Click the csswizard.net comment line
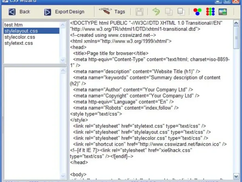This screenshot has width=242, height=182. 113,35
